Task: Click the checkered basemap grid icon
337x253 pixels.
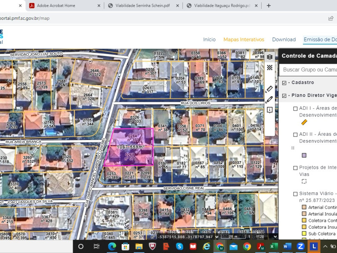Action: point(270,67)
